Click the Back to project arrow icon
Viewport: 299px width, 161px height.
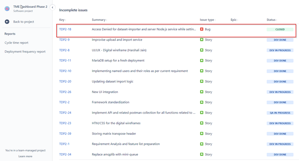click(x=7, y=22)
